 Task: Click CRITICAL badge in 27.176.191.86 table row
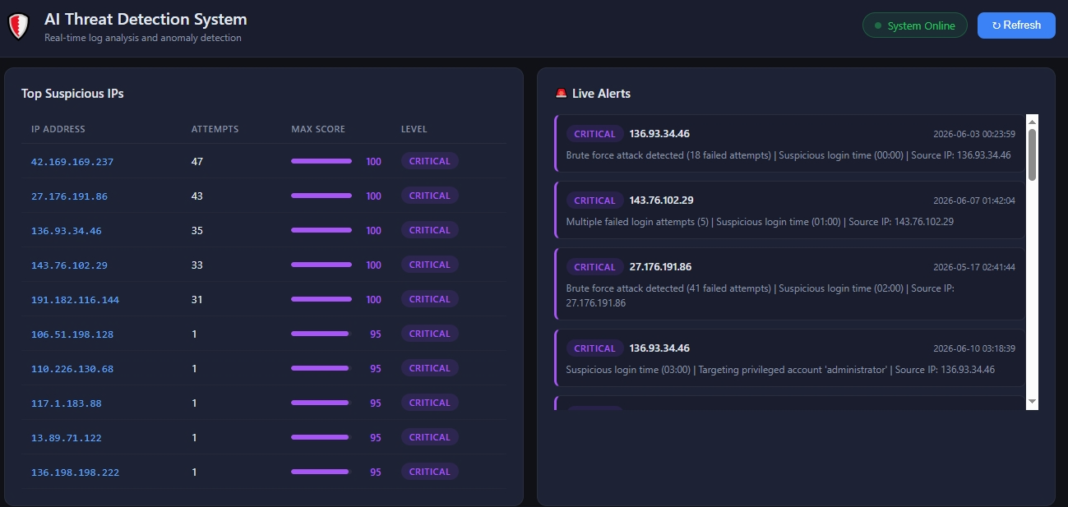430,196
